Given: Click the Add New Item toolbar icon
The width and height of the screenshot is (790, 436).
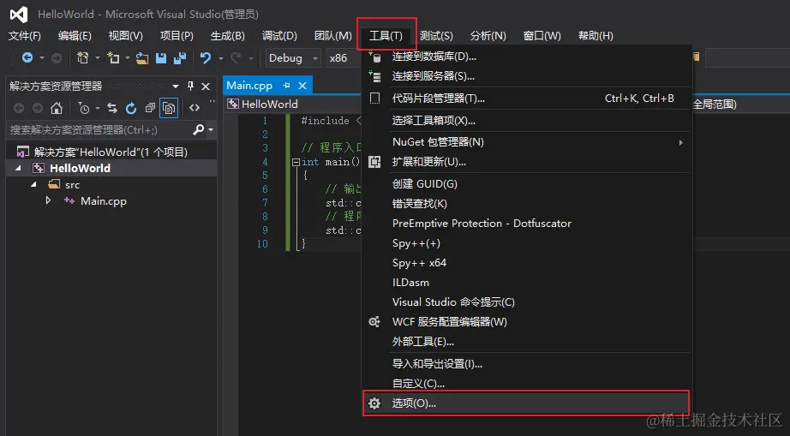Looking at the screenshot, I should click(x=113, y=58).
